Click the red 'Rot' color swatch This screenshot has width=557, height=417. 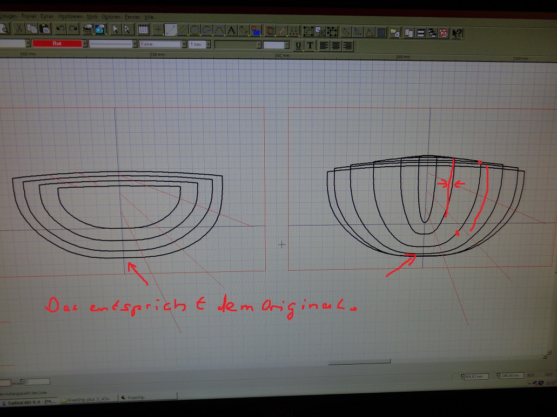point(57,44)
